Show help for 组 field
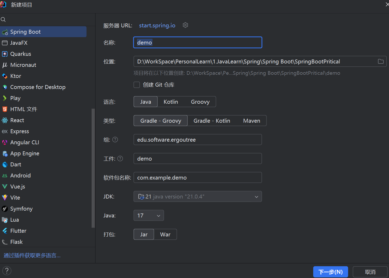Screen dimensions: 389x278 click(x=115, y=140)
